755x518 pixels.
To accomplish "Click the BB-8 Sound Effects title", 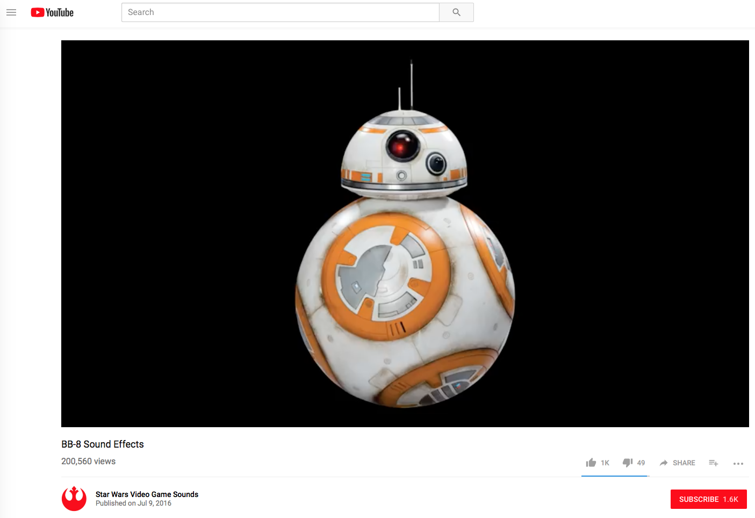I will (103, 444).
